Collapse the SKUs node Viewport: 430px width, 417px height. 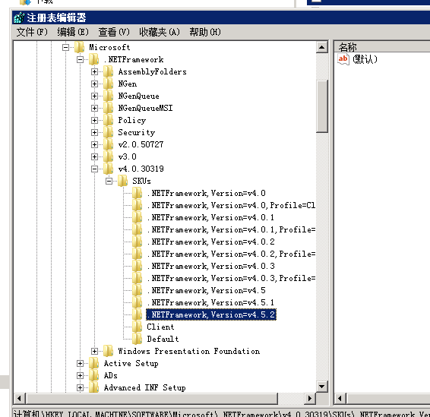[109, 181]
